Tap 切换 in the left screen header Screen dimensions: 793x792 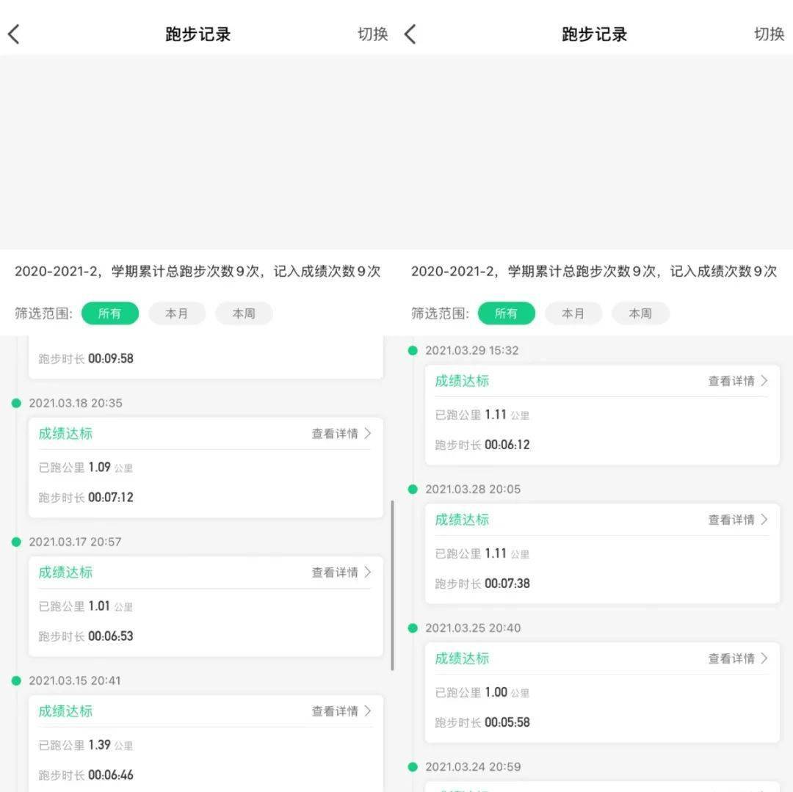373,34
